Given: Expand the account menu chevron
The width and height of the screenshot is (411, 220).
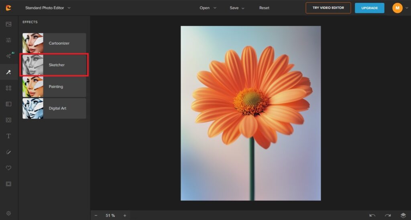Looking at the screenshot, I should coord(407,8).
